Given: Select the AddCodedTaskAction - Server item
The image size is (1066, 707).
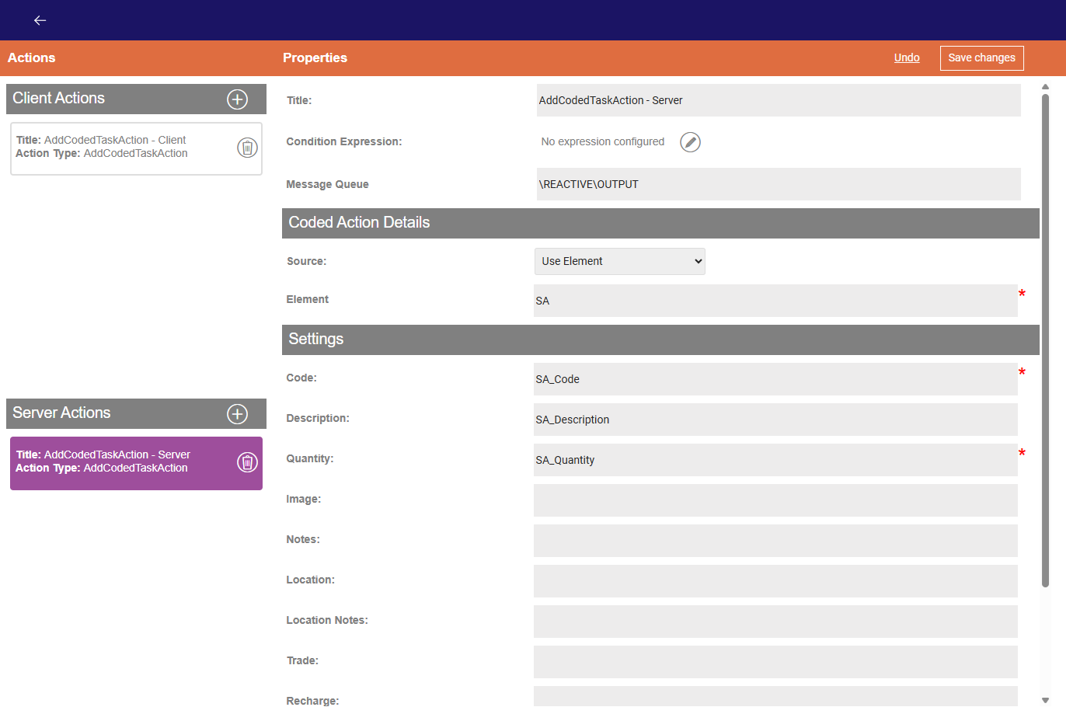Looking at the screenshot, I should click(117, 462).
